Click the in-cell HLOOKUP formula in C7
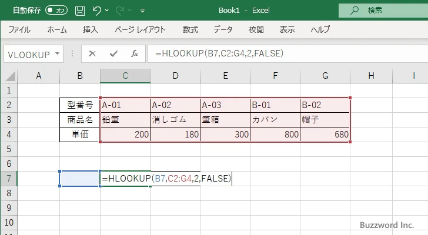The image size is (428, 235). [166, 179]
